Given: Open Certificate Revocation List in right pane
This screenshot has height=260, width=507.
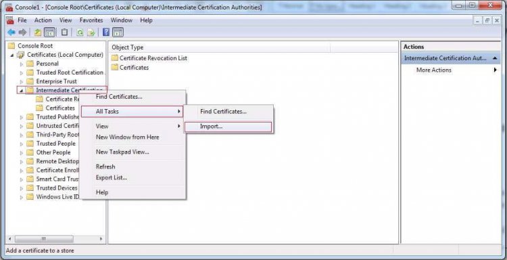Looking at the screenshot, I should pos(153,58).
